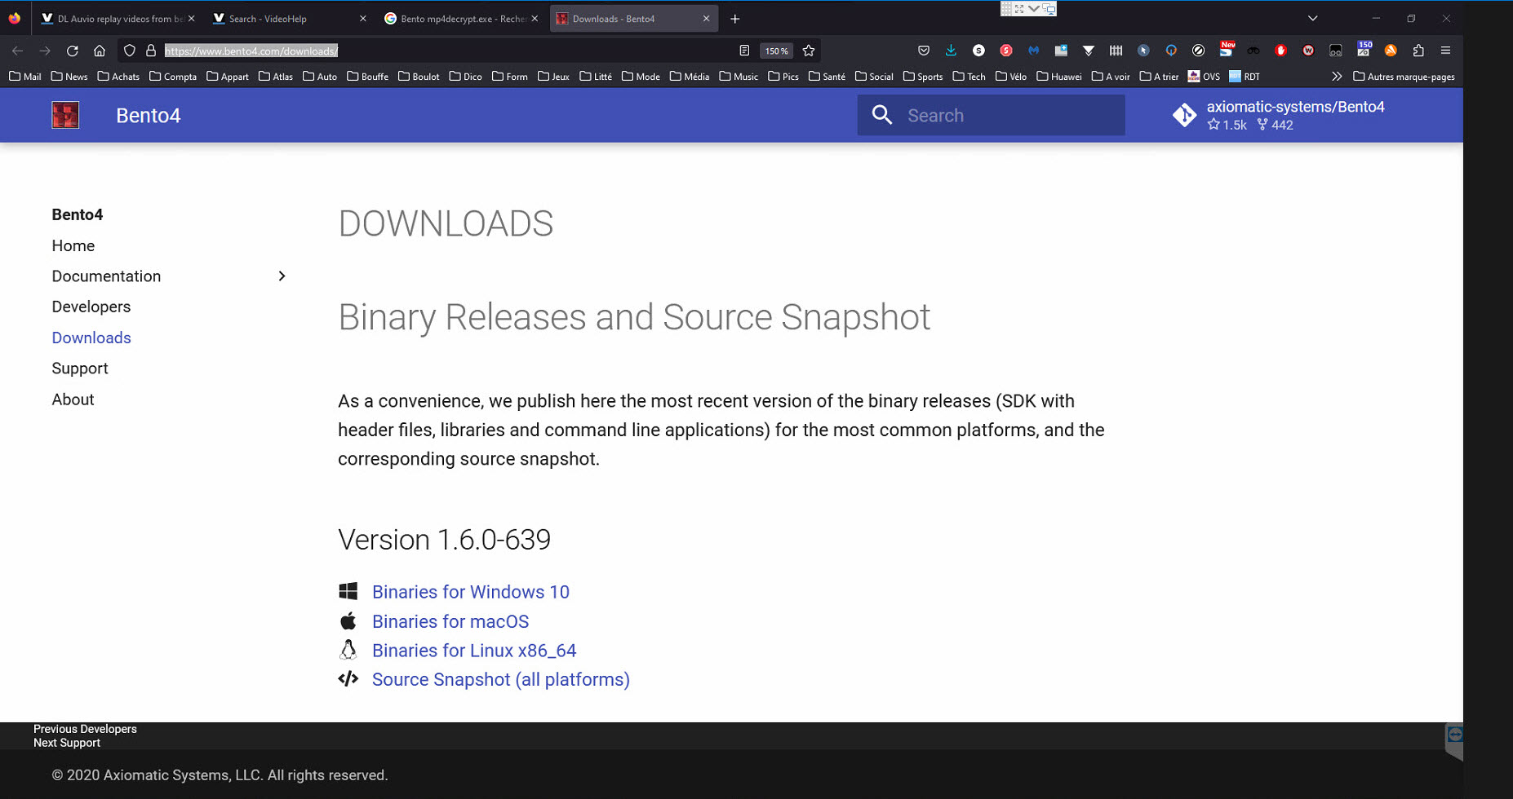The height and width of the screenshot is (799, 1513).
Task: Open the Firefox extensions puzzle icon
Action: [1418, 51]
